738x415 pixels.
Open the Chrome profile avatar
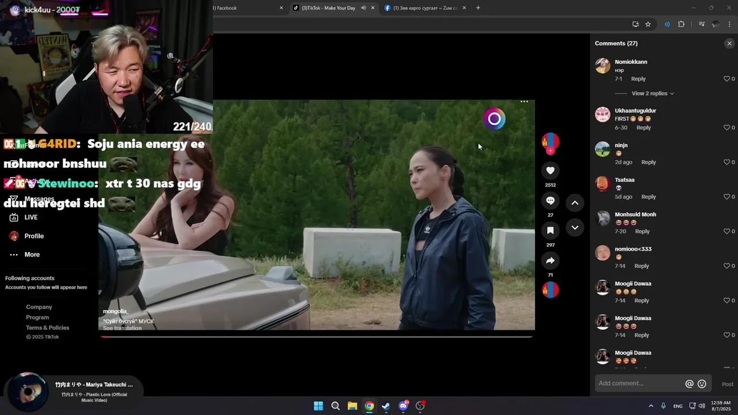(716, 24)
